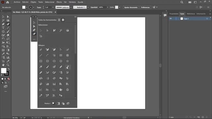
Task: Pick the Add Anchor Point tool in drawer
Action: click(47, 50)
